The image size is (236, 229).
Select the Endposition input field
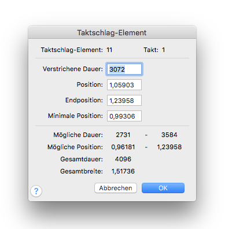124,100
